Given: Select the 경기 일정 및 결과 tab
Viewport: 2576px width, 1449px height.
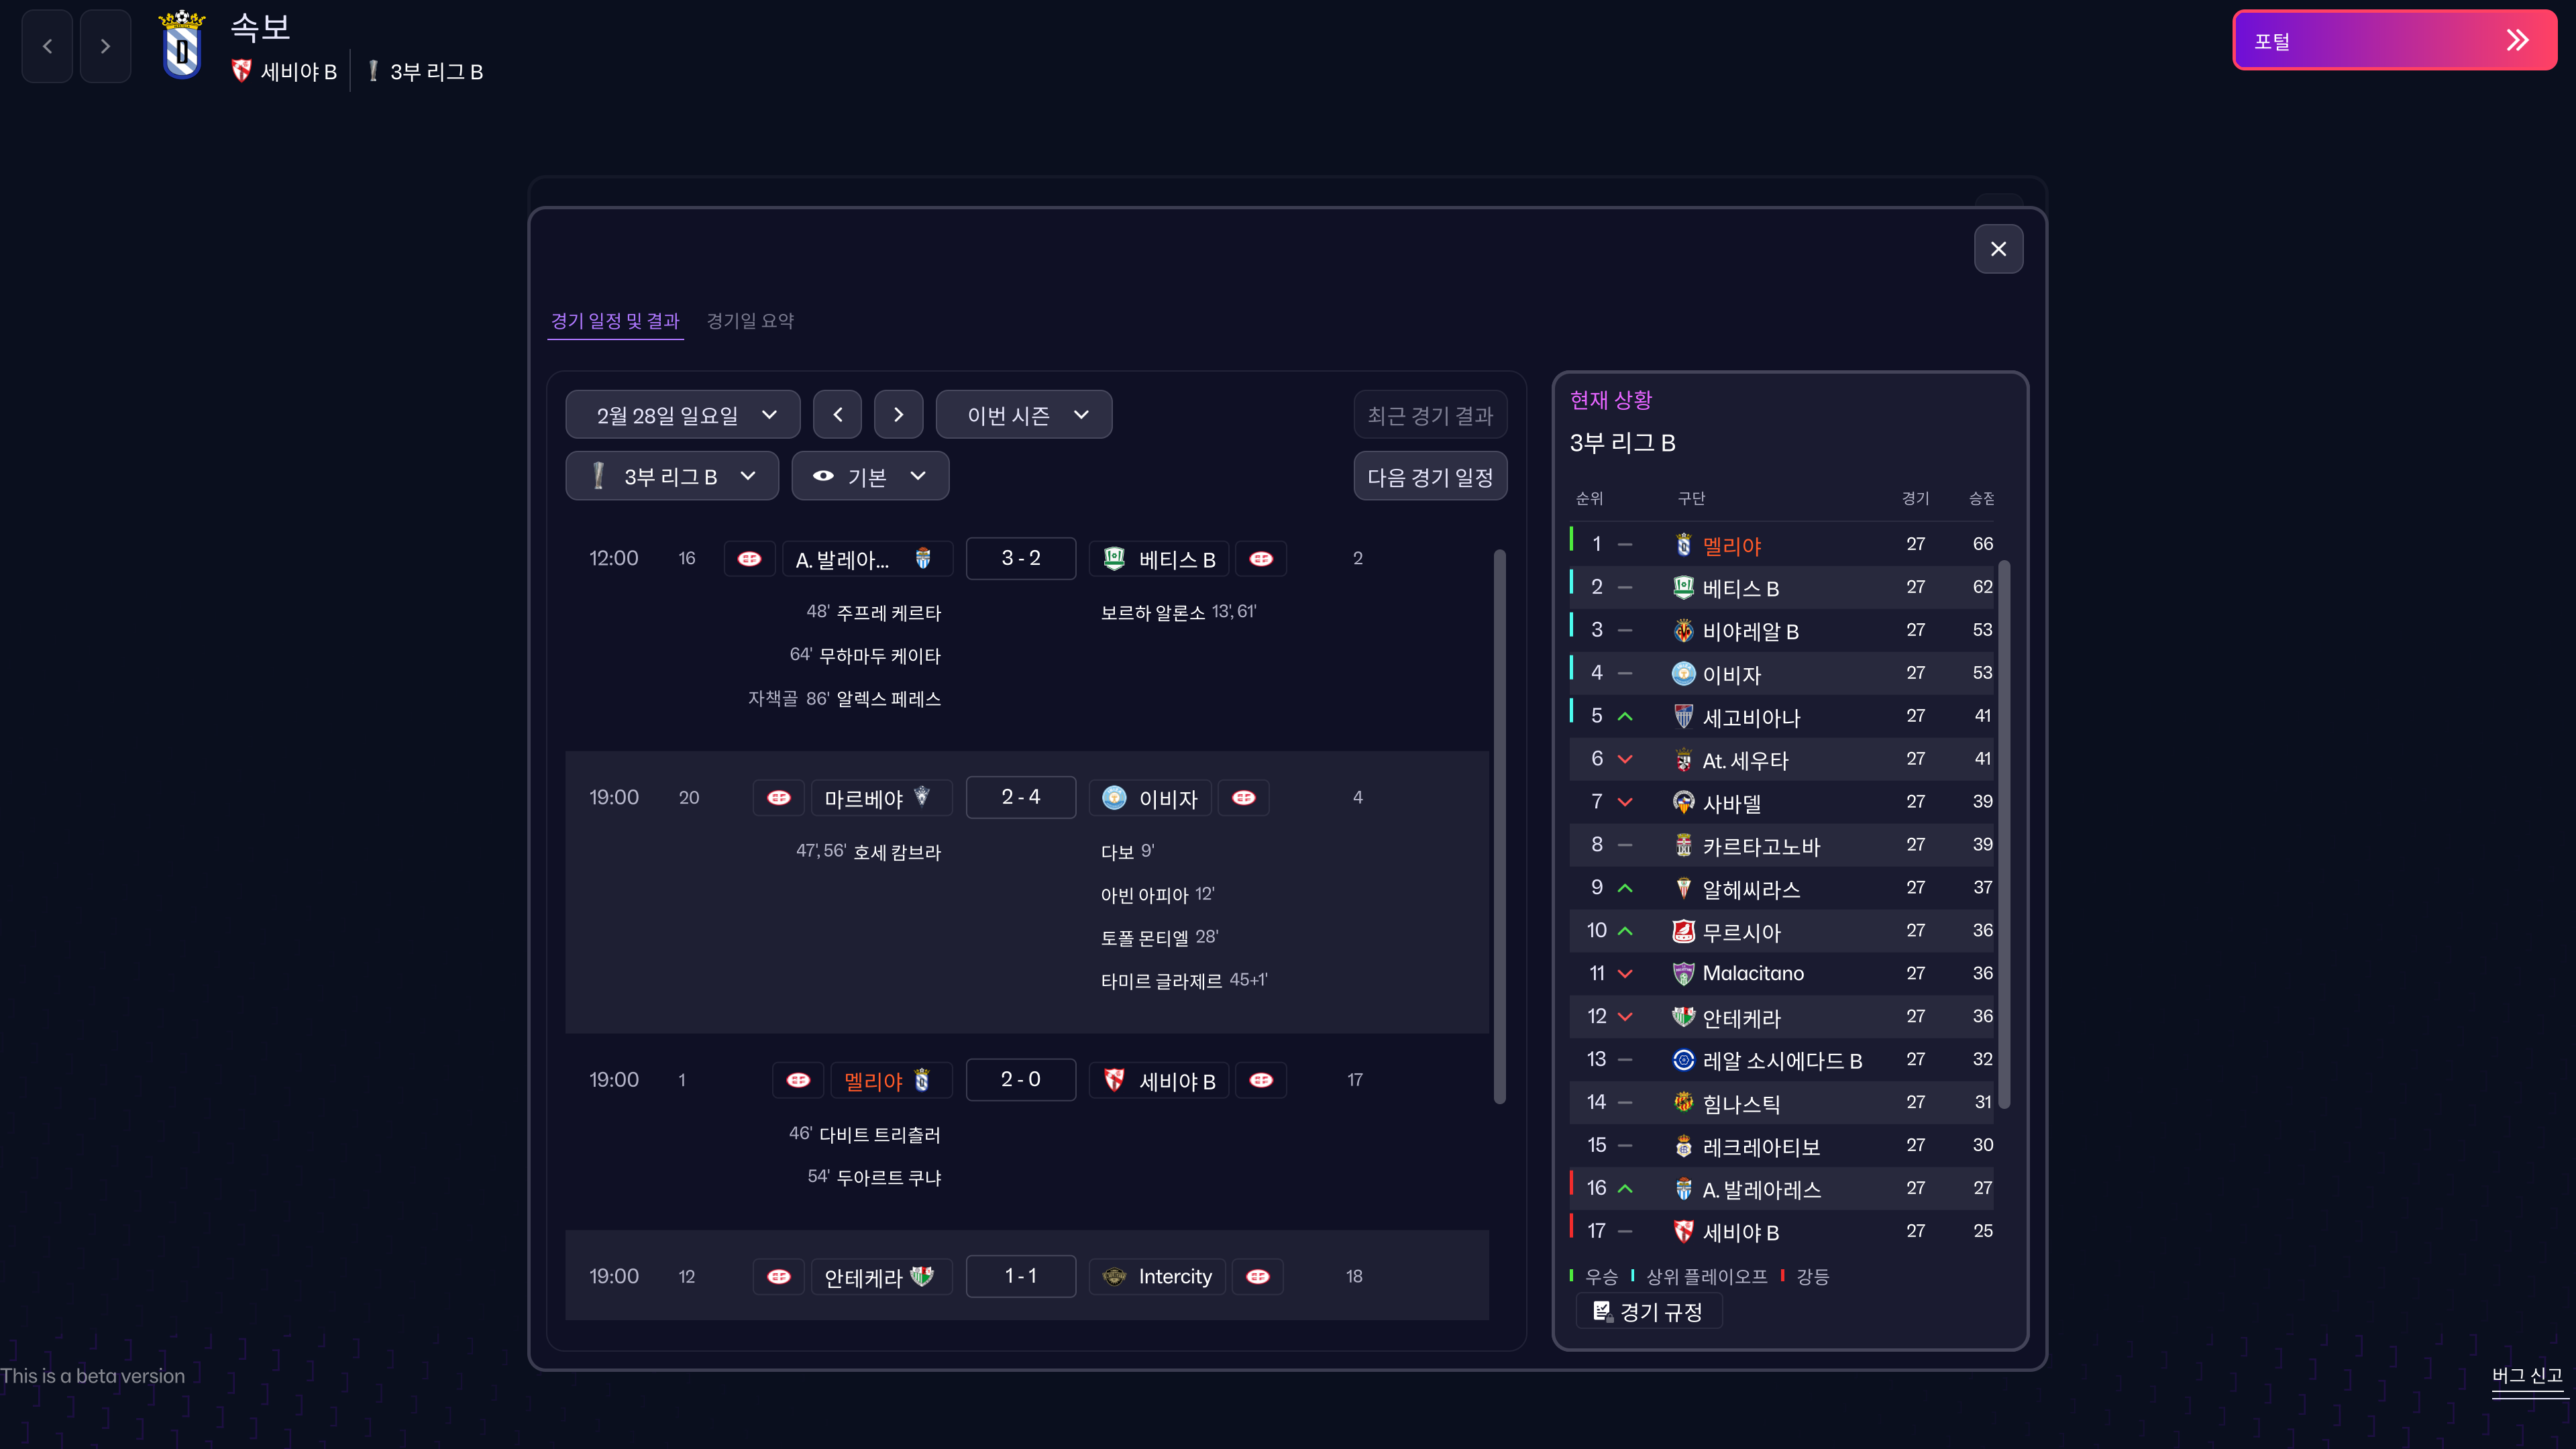Looking at the screenshot, I should click(x=615, y=321).
